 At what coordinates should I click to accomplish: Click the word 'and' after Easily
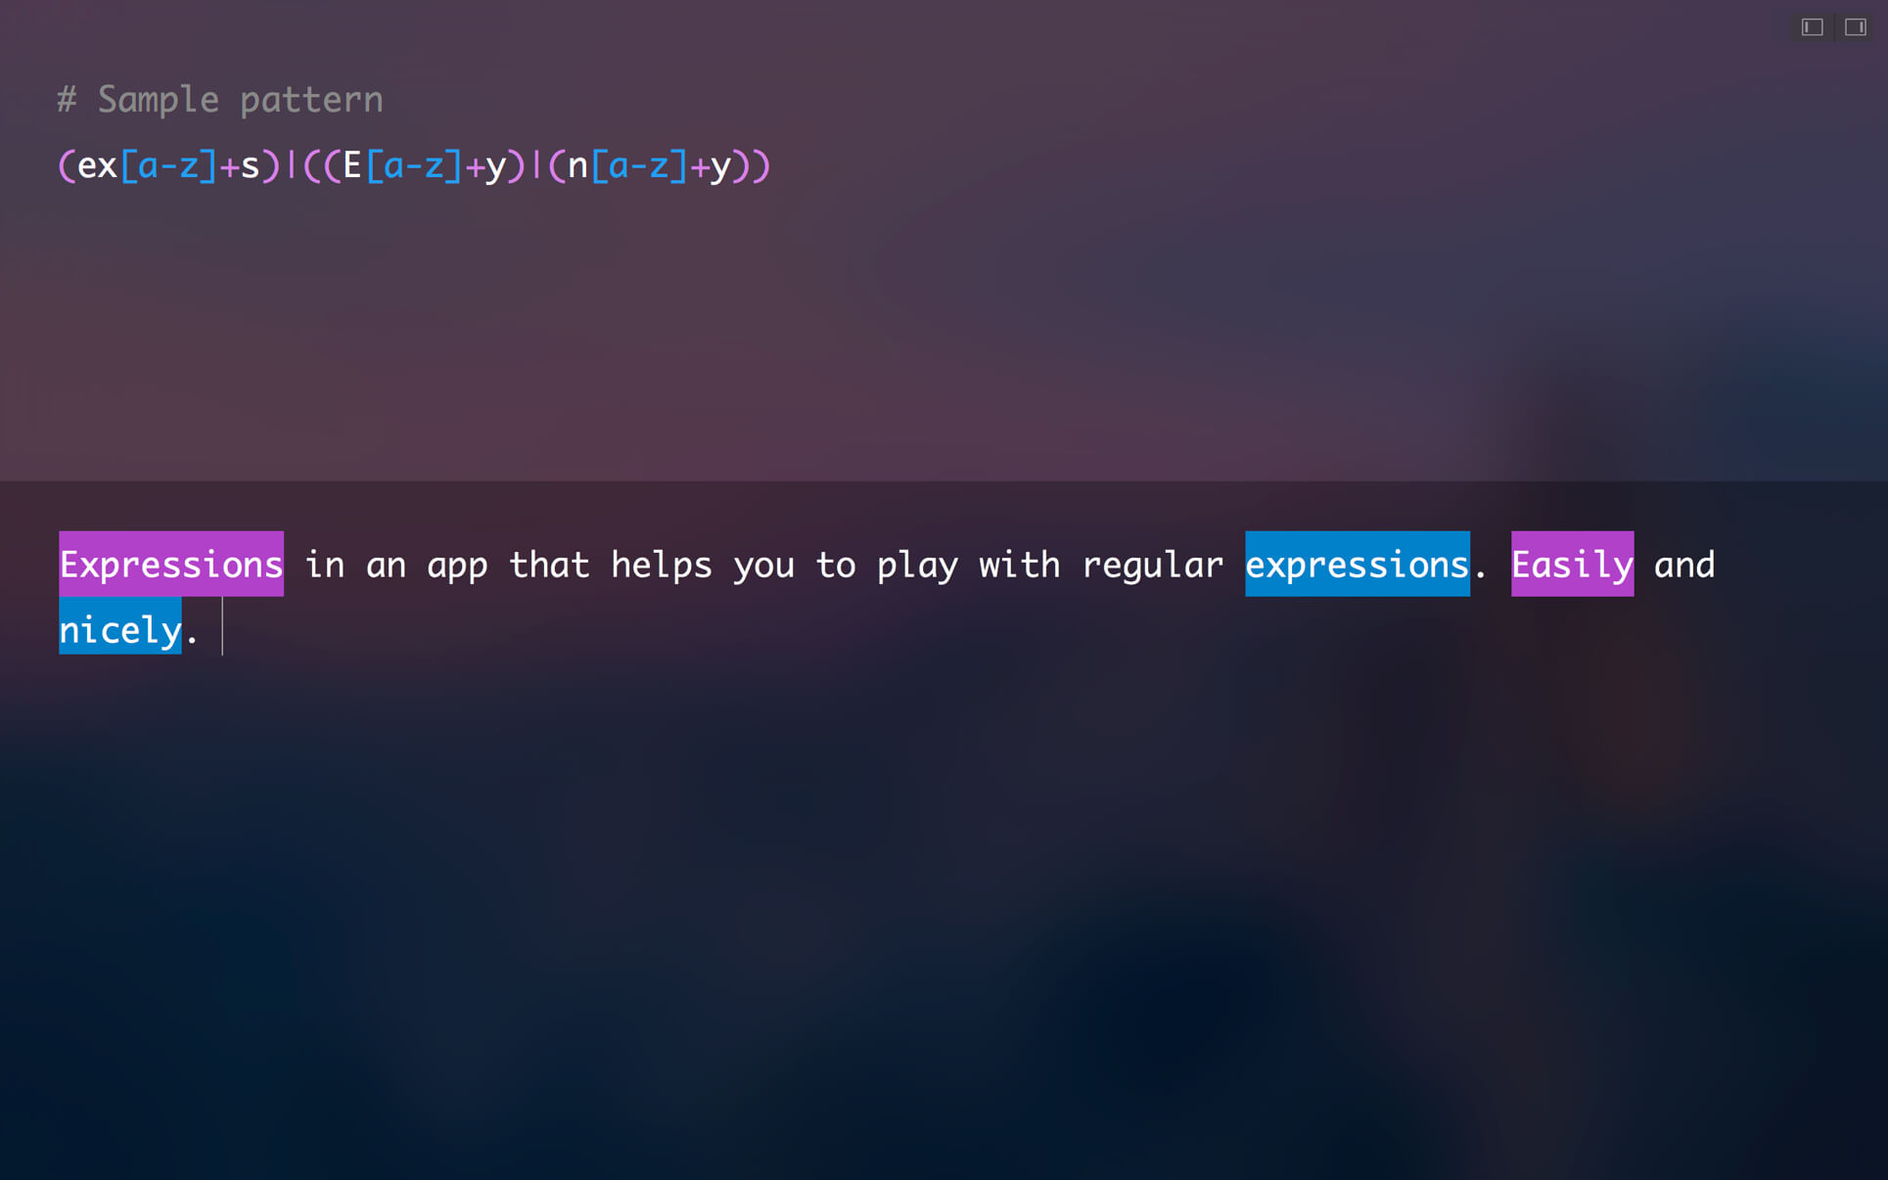click(x=1684, y=566)
